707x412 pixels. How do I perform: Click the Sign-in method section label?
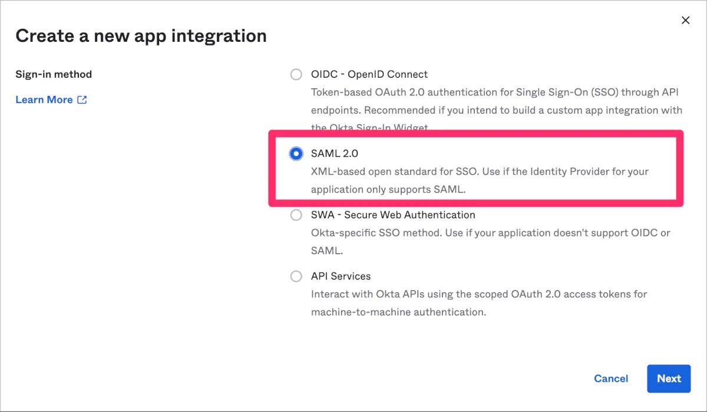(x=54, y=74)
